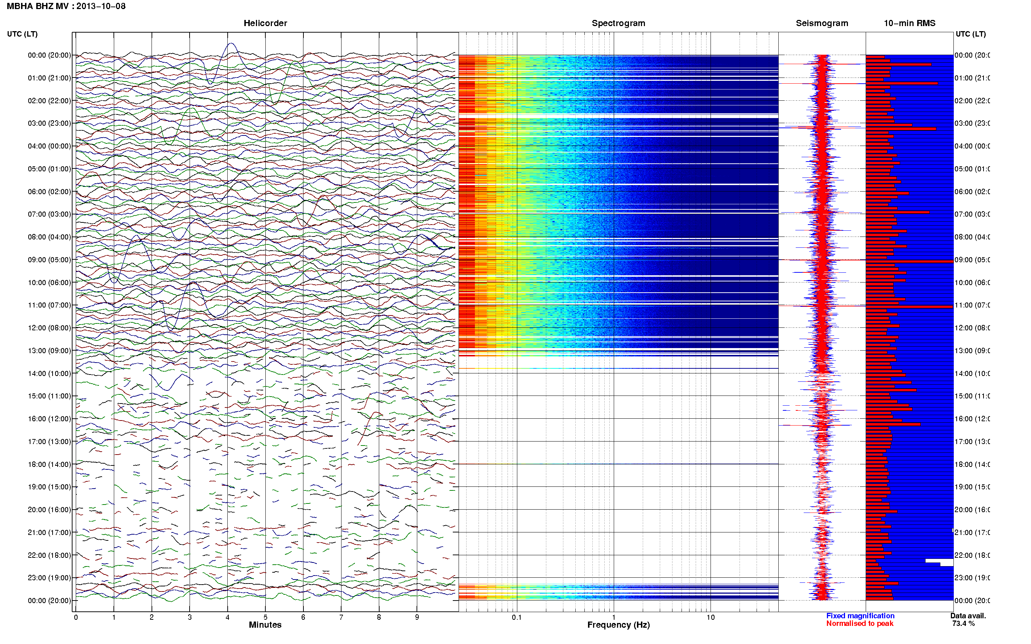Screen dimensions: 1031x644
Task: Click the left 13:00 (09:00) time label
Action: click(x=49, y=351)
